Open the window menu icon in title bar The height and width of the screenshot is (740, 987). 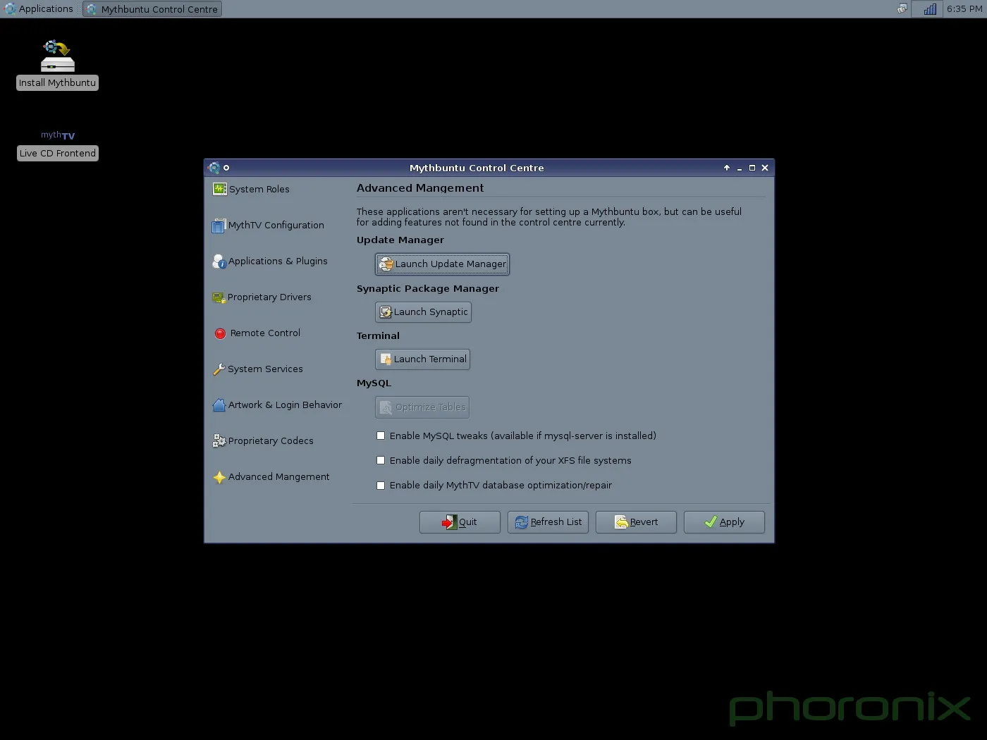pyautogui.click(x=214, y=168)
